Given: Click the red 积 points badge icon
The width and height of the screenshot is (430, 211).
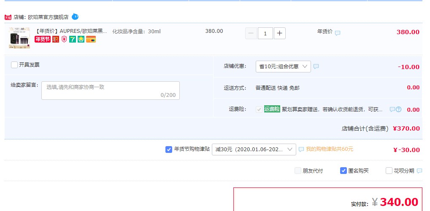Looking at the screenshot, I should coord(56,40).
